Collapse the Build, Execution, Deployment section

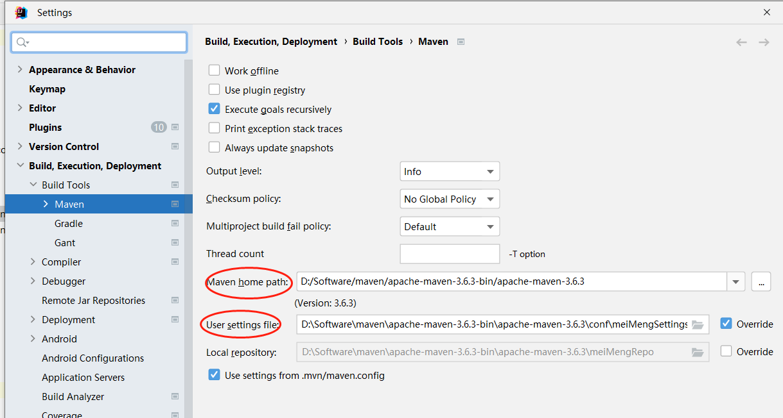pyautogui.click(x=20, y=165)
